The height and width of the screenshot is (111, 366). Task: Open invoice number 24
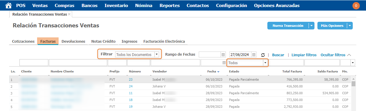pyautogui.click(x=131, y=86)
